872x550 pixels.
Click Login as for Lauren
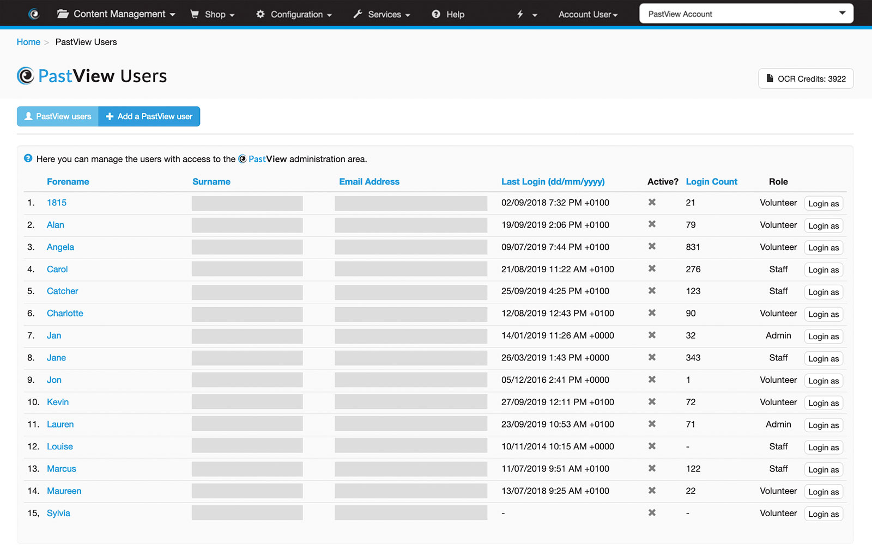click(x=823, y=425)
